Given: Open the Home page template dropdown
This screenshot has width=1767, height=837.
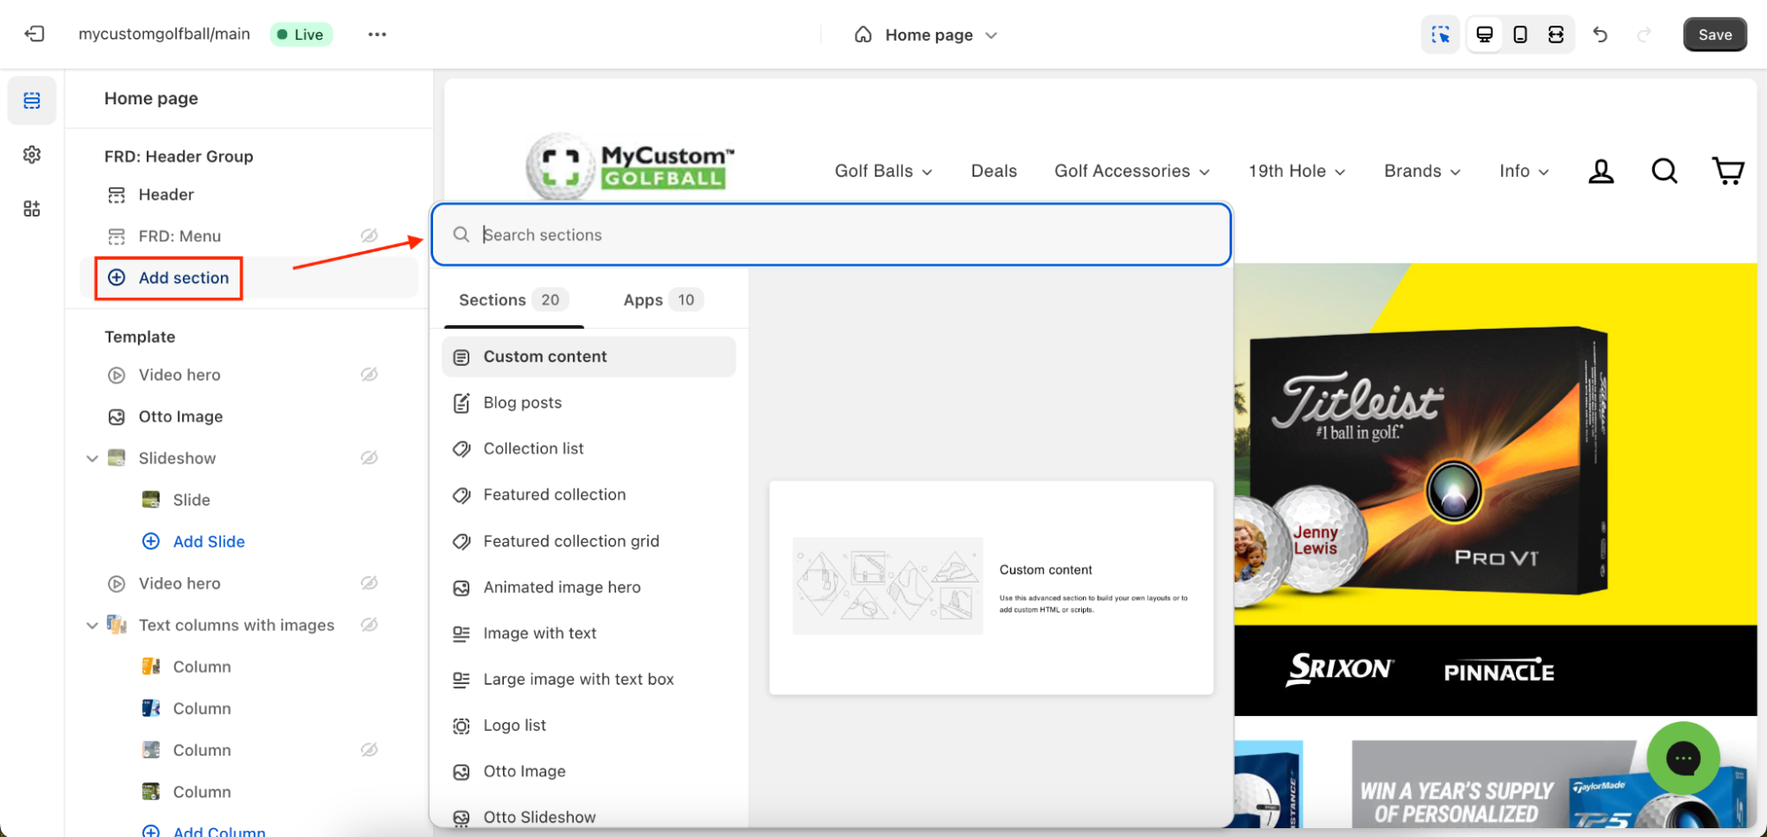Looking at the screenshot, I should tap(926, 35).
